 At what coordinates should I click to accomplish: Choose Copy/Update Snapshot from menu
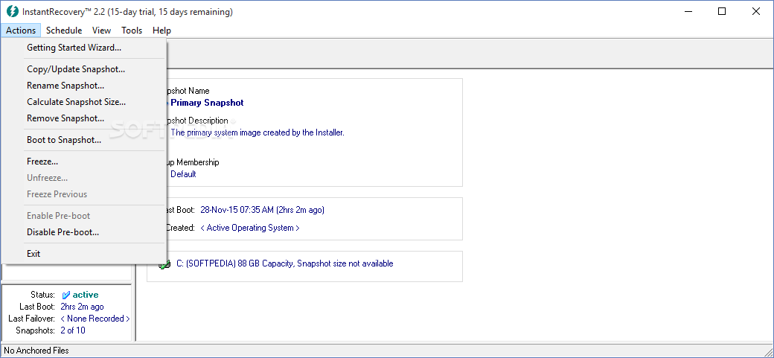point(84,69)
